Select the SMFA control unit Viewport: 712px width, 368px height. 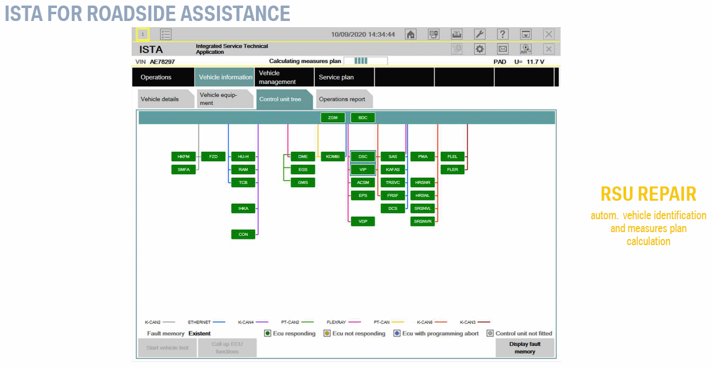tap(184, 170)
